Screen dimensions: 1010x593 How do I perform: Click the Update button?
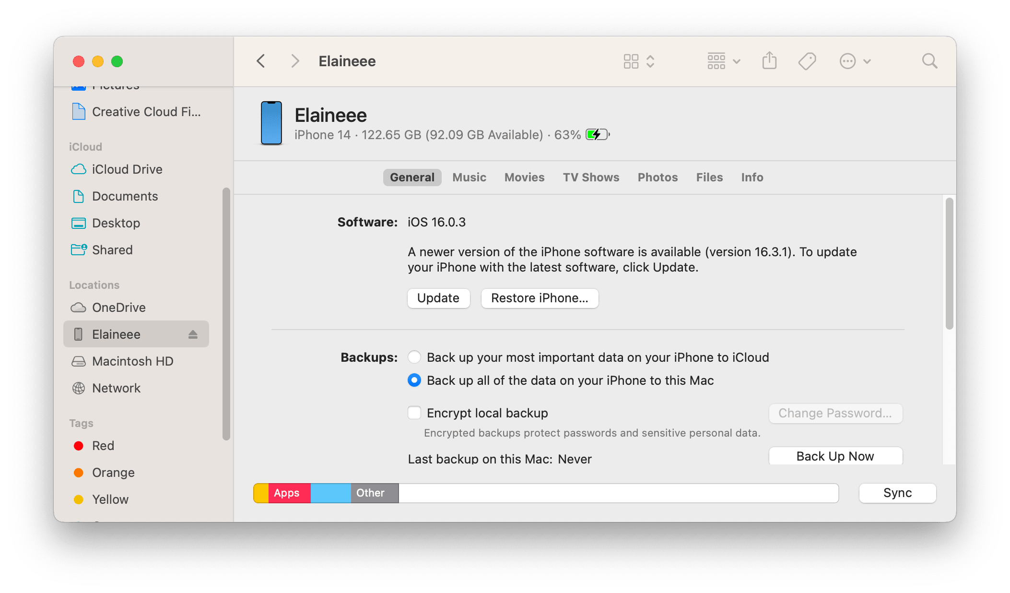pyautogui.click(x=438, y=298)
